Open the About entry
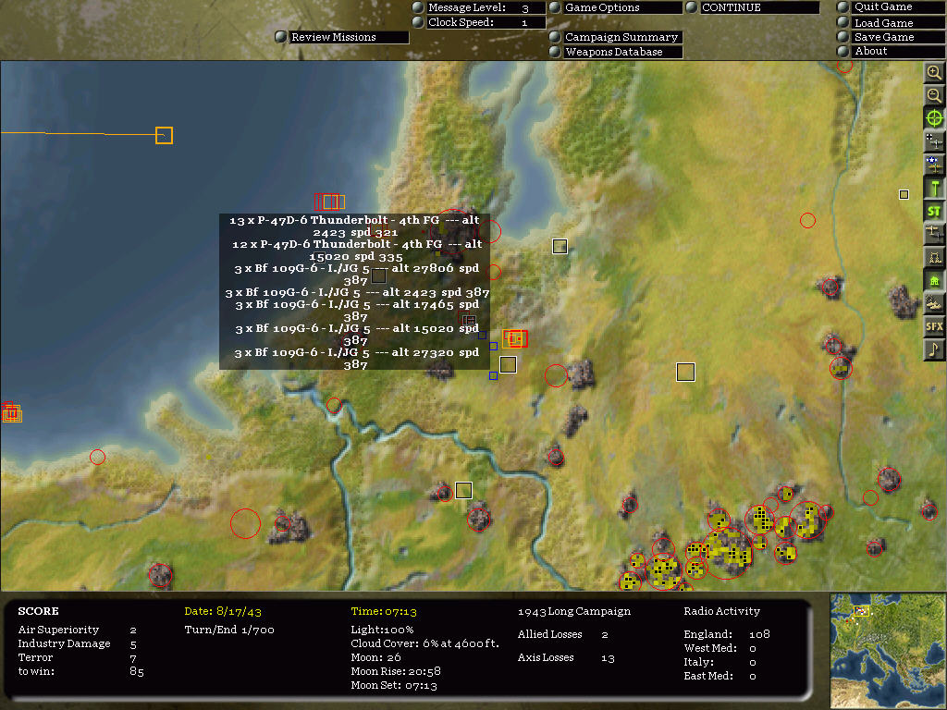 point(891,52)
